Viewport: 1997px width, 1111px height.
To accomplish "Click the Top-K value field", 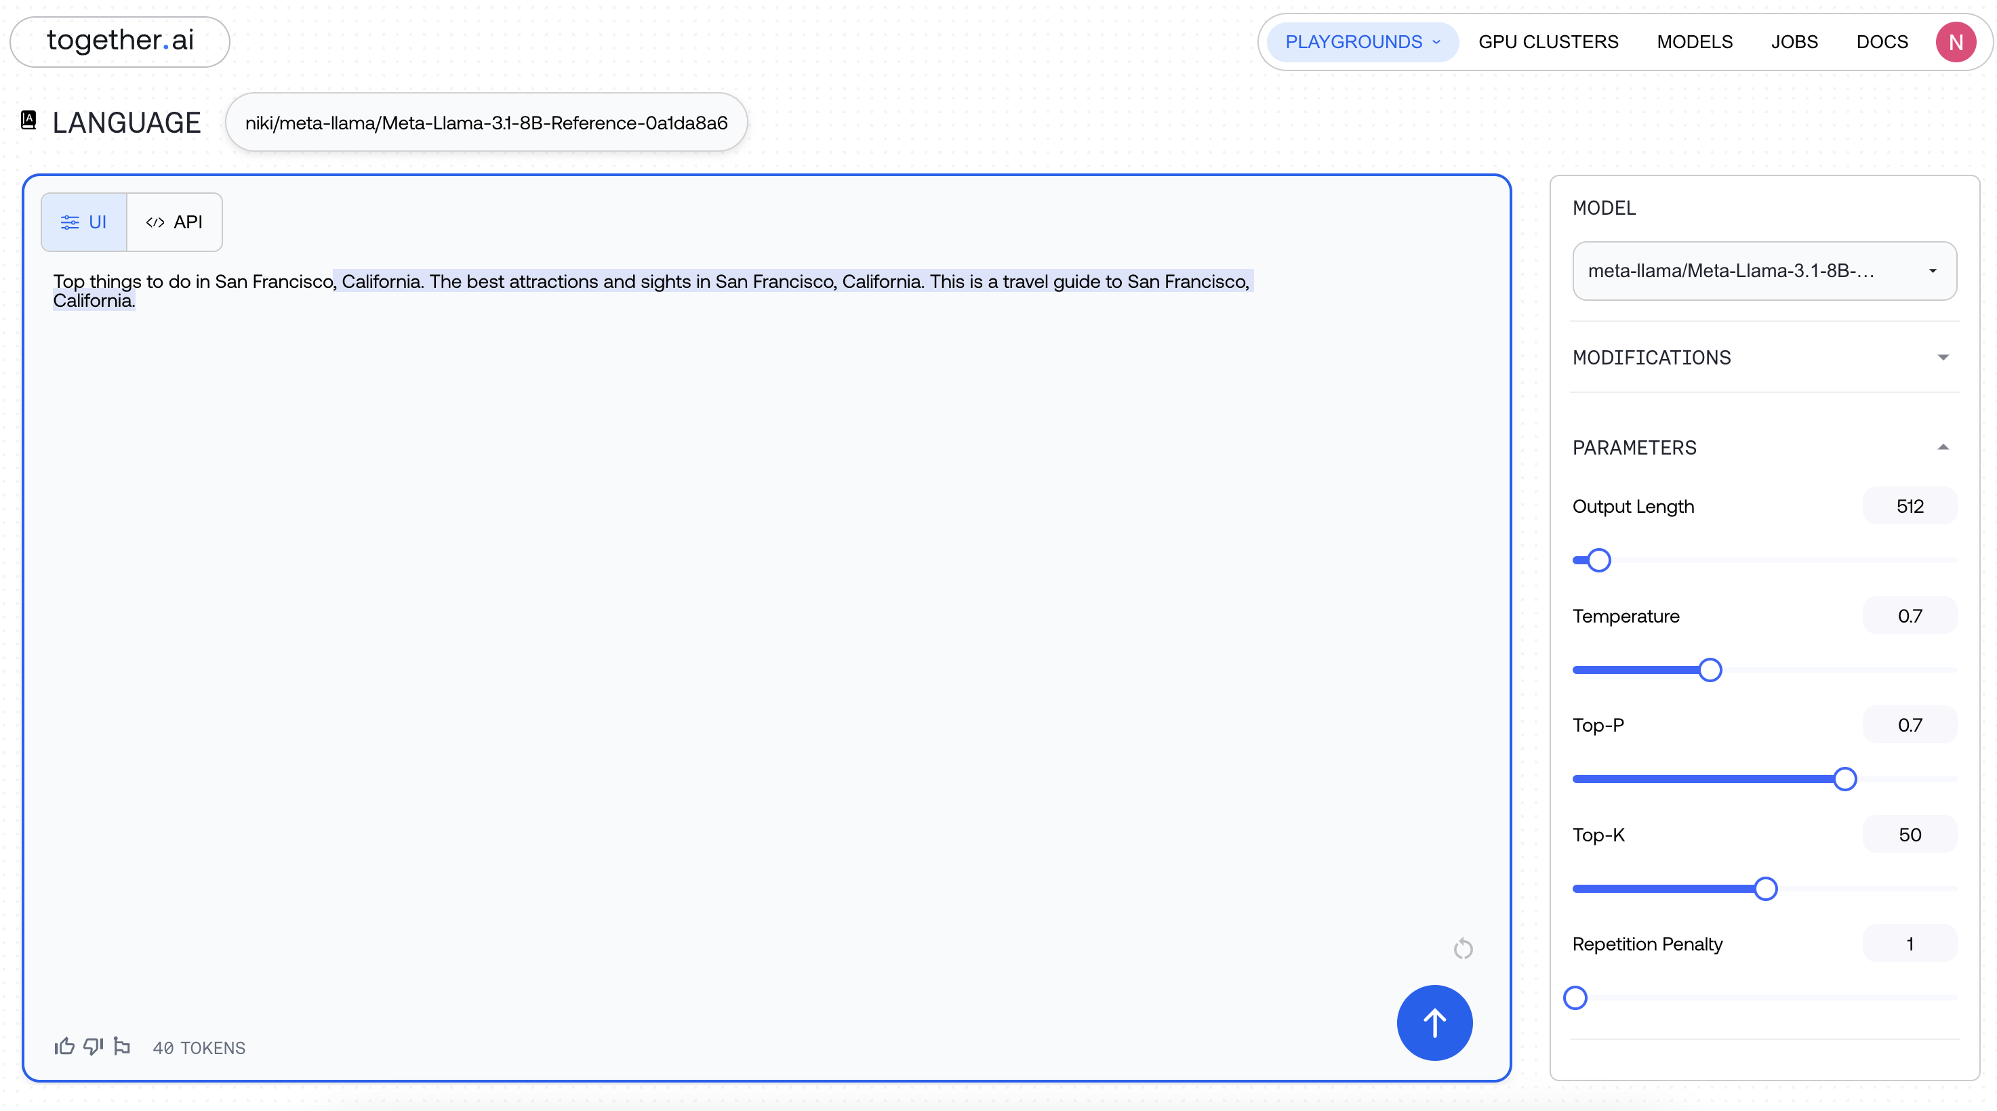I will (1910, 835).
